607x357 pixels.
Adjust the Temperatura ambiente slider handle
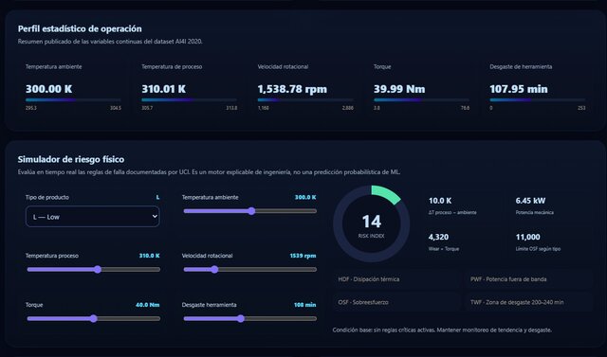point(251,211)
